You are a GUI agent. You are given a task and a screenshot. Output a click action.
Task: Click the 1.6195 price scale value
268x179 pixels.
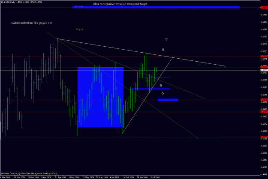tap(264, 15)
